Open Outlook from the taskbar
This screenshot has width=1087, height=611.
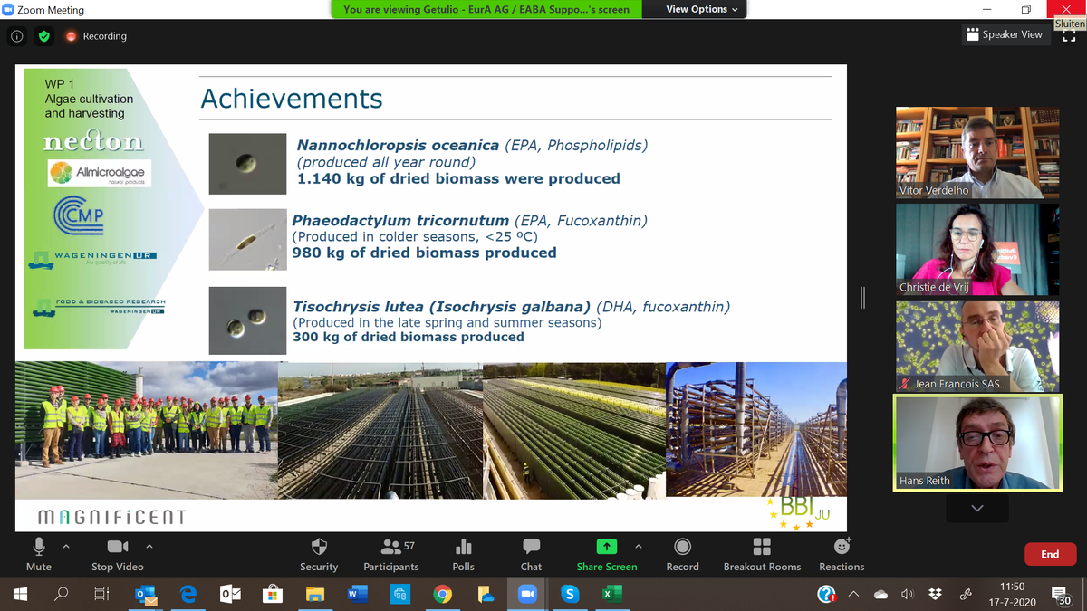point(230,594)
